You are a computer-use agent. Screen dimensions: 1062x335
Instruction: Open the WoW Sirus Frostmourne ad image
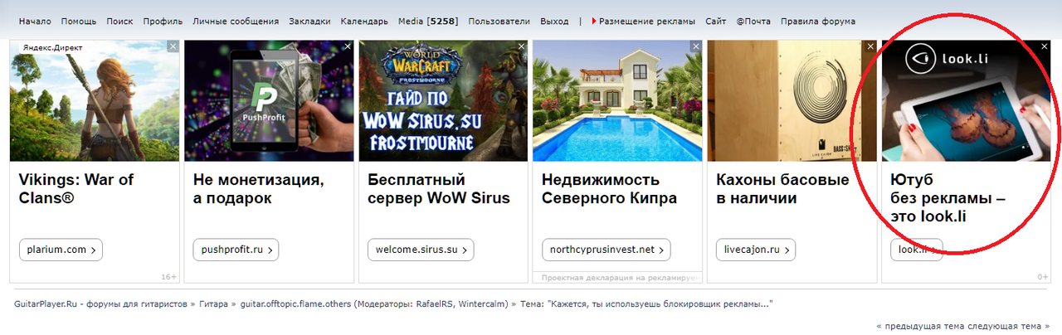[443, 100]
